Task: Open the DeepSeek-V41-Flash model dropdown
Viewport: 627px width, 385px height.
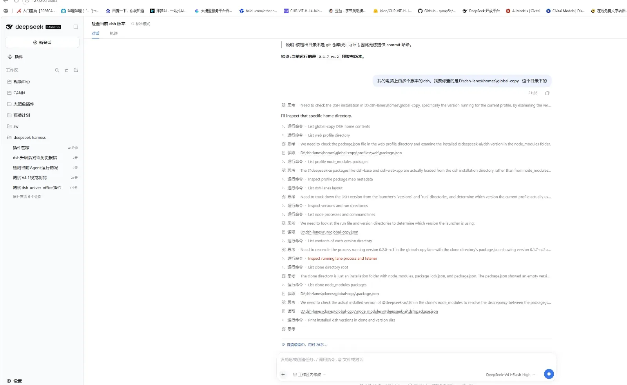Action: click(510, 375)
